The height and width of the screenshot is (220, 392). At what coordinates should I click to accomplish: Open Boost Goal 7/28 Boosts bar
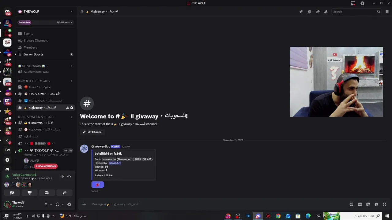pos(46,22)
